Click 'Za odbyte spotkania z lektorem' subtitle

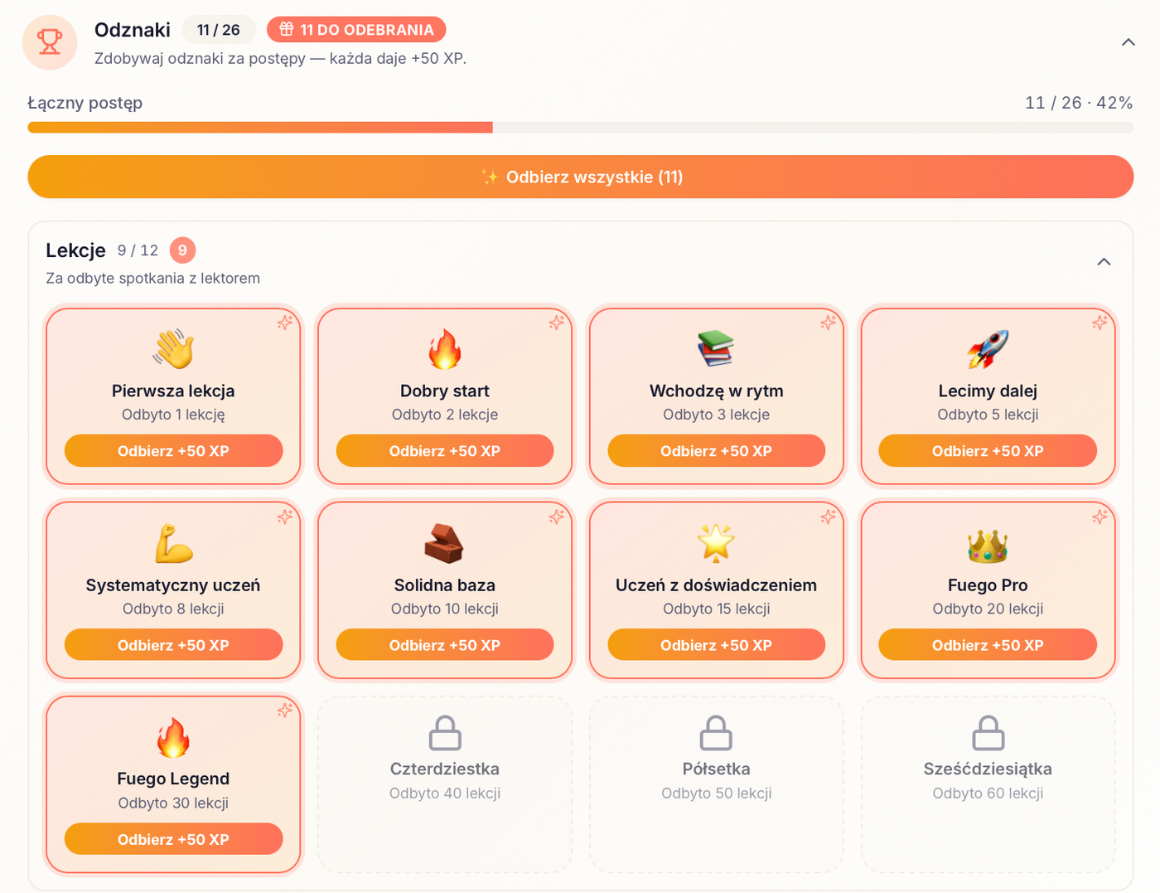(x=152, y=279)
